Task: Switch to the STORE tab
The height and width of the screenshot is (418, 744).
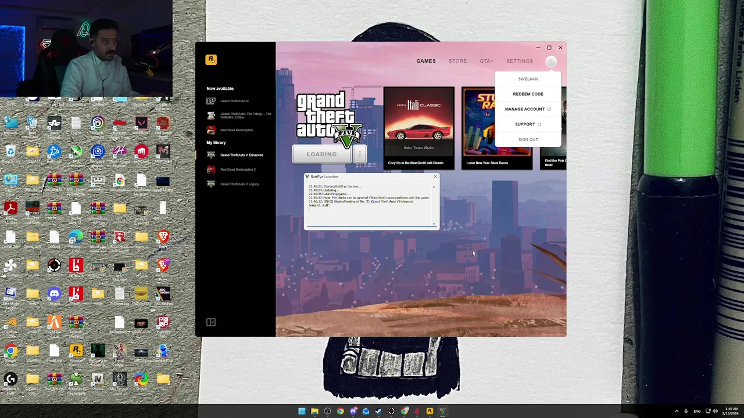Action: (x=457, y=61)
